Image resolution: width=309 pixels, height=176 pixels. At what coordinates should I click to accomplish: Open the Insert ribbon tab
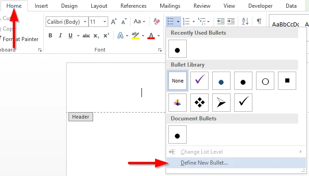41,6
